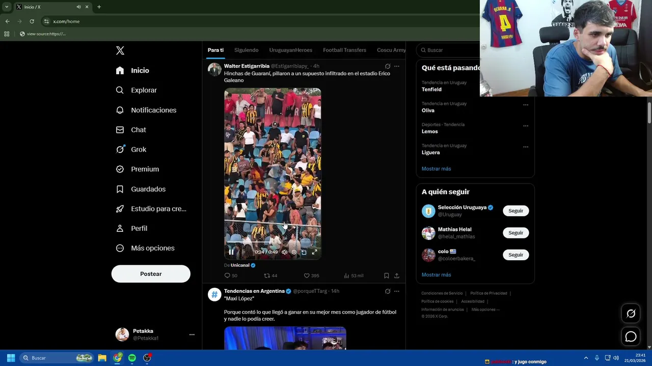Screen dimensions: 652x366
Task: Open site information icon in address bar
Action: [x=46, y=21]
